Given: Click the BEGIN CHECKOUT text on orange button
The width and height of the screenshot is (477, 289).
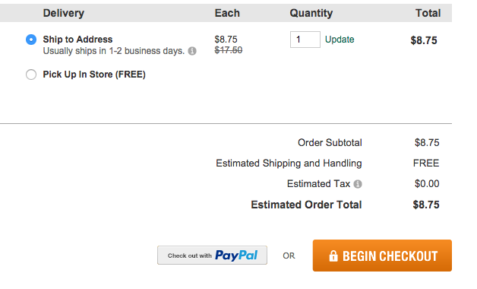Looking at the screenshot, I should [x=390, y=256].
